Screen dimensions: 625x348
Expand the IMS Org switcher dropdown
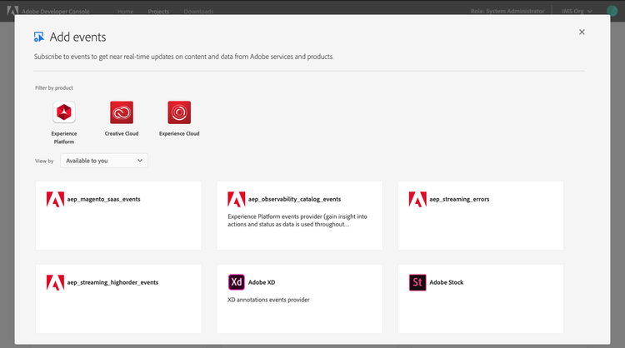pos(577,11)
